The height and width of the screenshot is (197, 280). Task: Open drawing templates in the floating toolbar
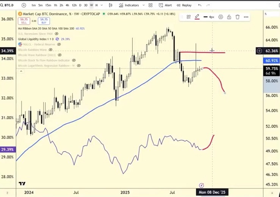click(189, 17)
